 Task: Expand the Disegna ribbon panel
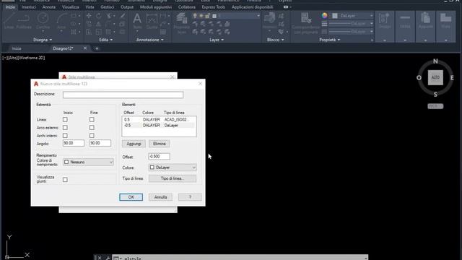43,40
